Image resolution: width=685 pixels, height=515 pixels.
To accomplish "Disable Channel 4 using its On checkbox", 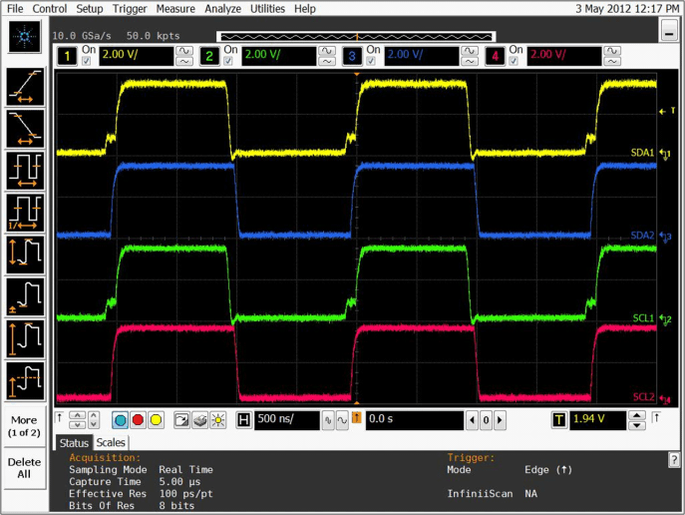I will (x=515, y=61).
